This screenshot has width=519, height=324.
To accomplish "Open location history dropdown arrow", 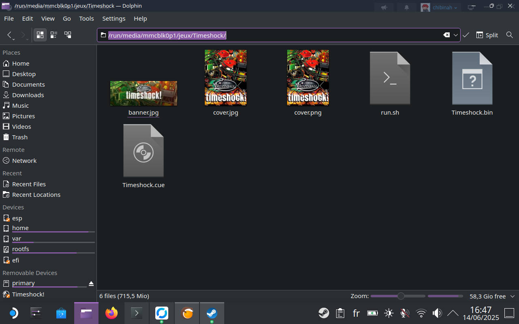I will (x=456, y=35).
